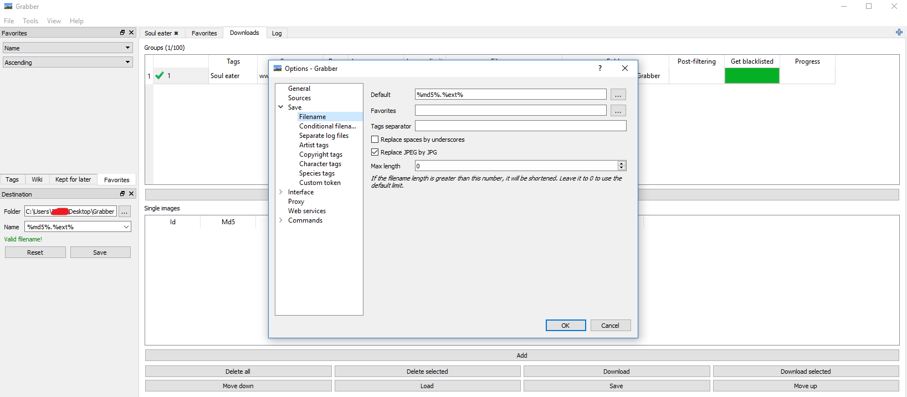Open the File menu
This screenshot has width=907, height=397.
click(9, 21)
